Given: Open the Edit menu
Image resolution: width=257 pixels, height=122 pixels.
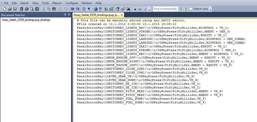Looking at the screenshot, I should point(14,3).
